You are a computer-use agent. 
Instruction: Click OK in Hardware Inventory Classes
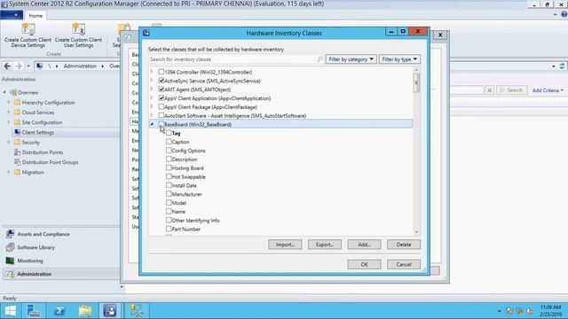pos(364,264)
